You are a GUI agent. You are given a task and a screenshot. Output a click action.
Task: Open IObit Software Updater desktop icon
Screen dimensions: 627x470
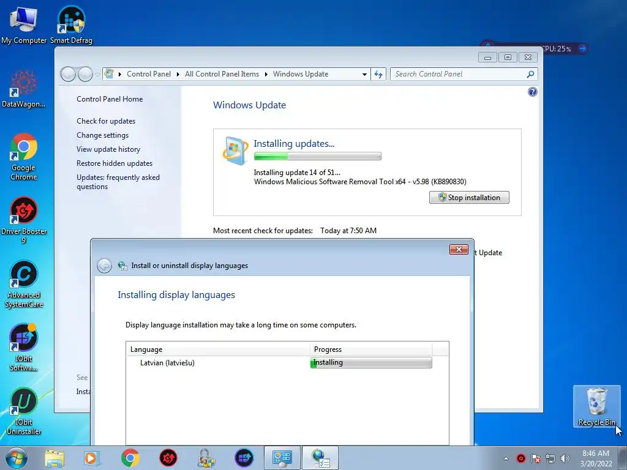[x=24, y=347]
